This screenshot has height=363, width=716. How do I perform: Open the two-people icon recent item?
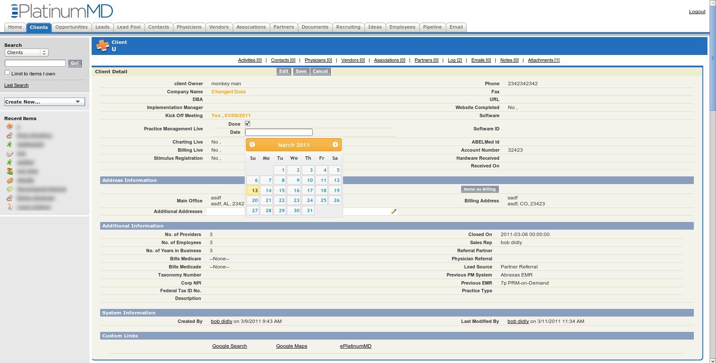(x=10, y=171)
